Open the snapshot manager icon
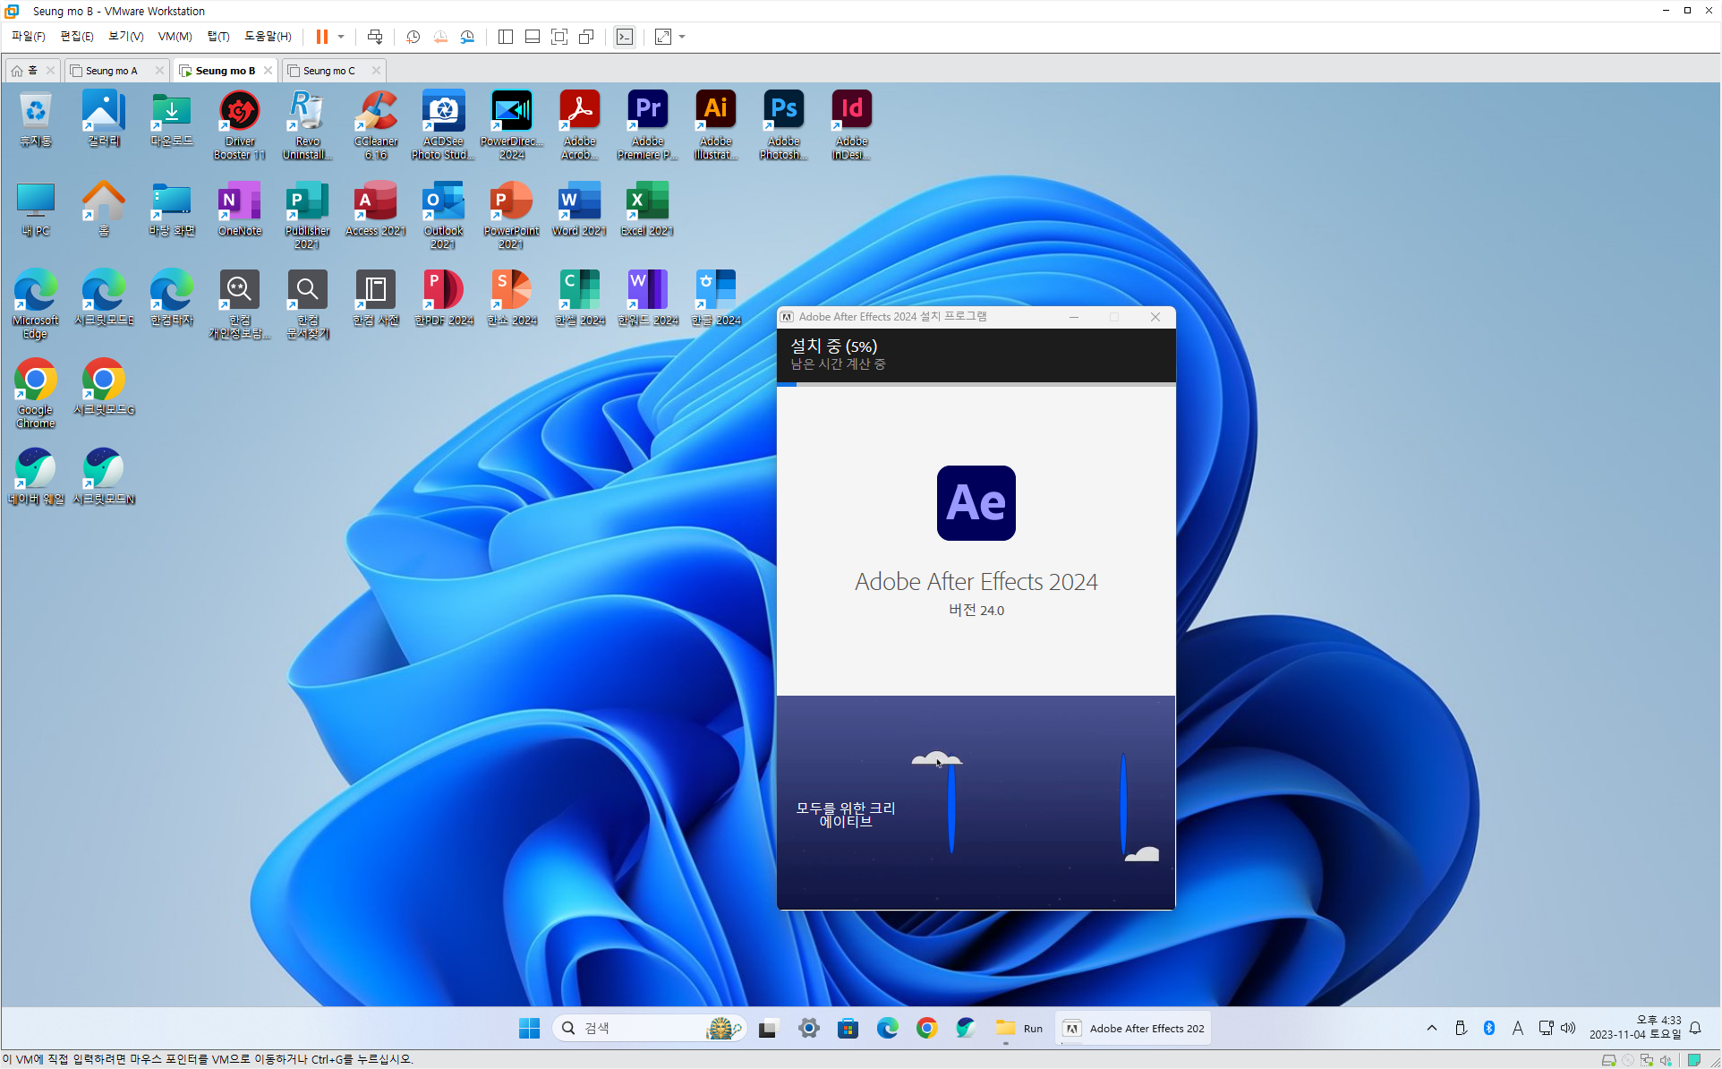The width and height of the screenshot is (1722, 1069). (467, 37)
